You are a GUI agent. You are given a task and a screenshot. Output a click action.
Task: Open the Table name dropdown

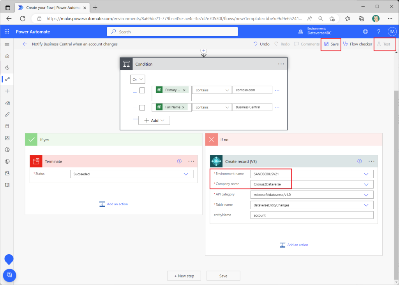tap(312, 205)
